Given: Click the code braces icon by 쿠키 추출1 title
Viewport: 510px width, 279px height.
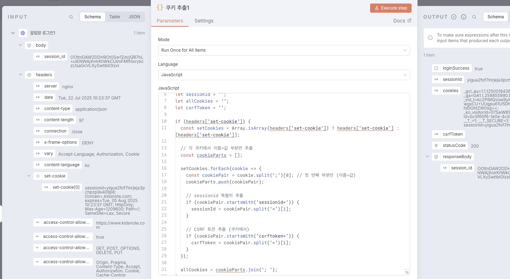Looking at the screenshot, I should [x=160, y=7].
